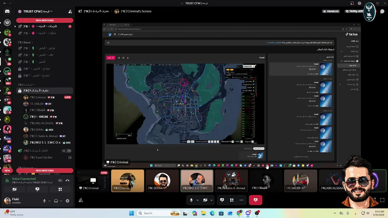Deafen using headphones icon in user panel
Viewport: 388px width, 218px height.
56,201
